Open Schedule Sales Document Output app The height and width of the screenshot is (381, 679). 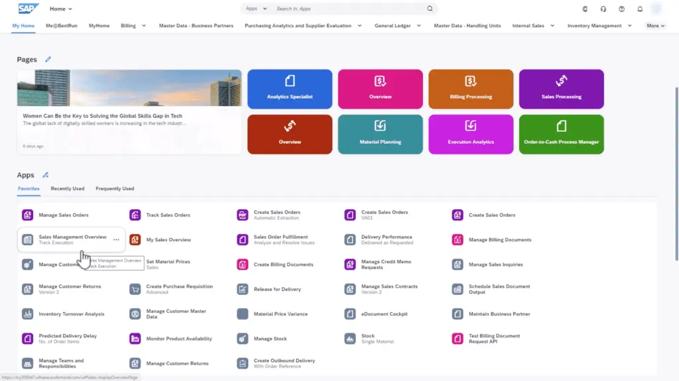(499, 289)
